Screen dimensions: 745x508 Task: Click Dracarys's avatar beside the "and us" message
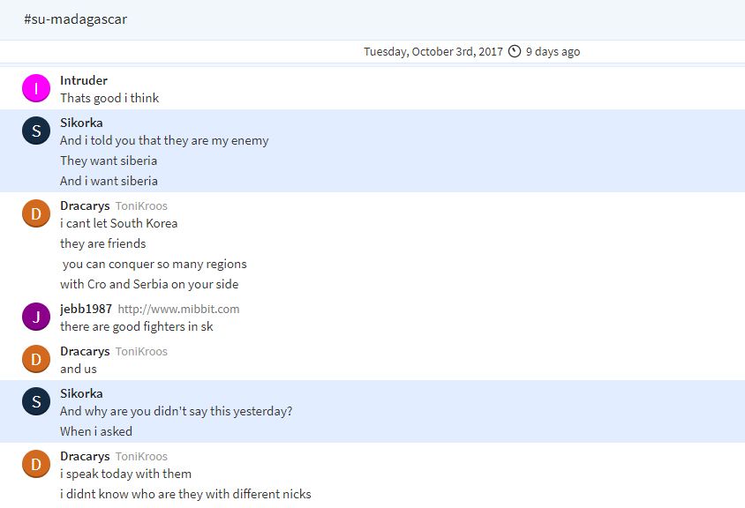tap(36, 359)
